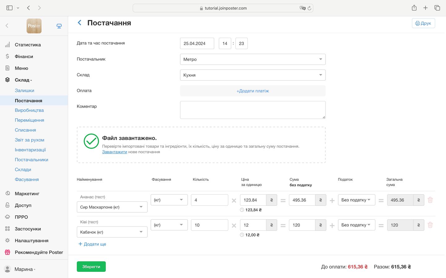
Task: Collapse the Poster left sidebar arrow
Action: tap(7, 26)
